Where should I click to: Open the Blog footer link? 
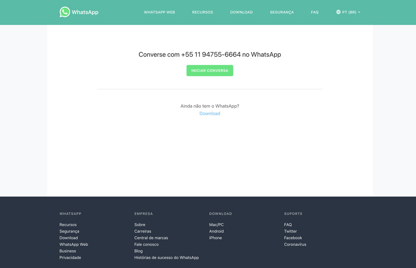point(138,251)
